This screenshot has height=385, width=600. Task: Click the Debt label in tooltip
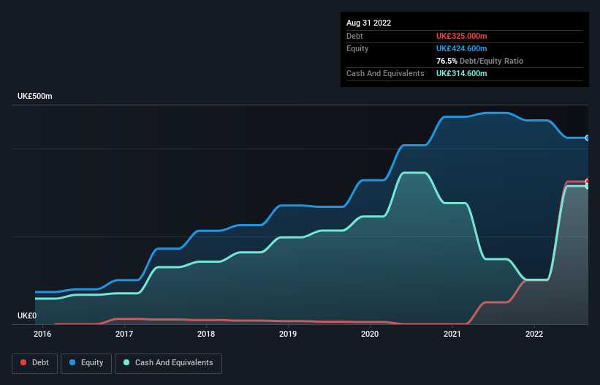tap(354, 36)
